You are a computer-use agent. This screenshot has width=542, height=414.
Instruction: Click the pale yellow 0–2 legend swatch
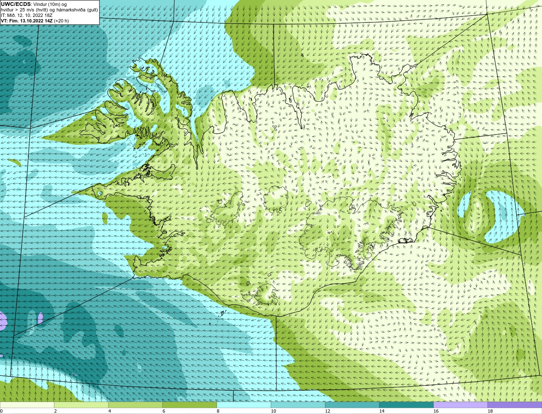pos(27,405)
